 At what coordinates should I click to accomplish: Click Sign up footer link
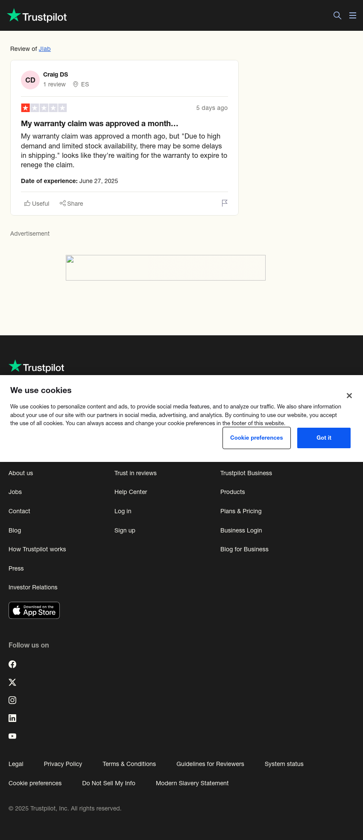tap(125, 530)
